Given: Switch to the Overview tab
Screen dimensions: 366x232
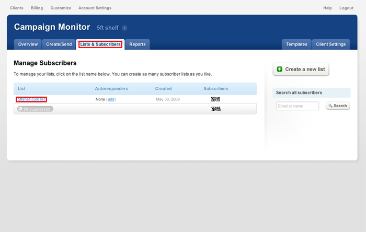Looking at the screenshot, I should [28, 44].
